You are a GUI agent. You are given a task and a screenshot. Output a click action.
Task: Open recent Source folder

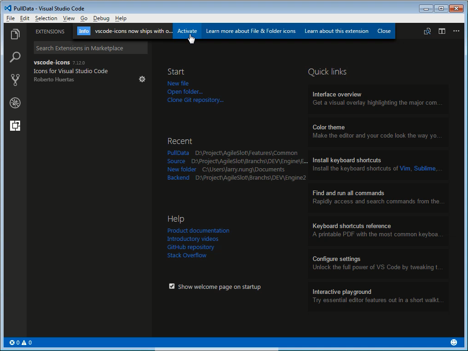(176, 161)
